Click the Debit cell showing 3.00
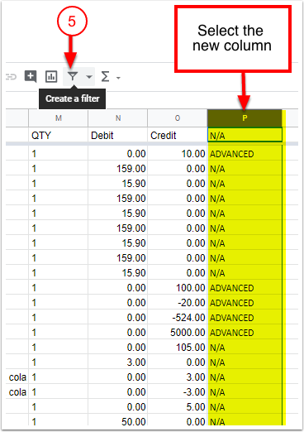Image resolution: width=304 pixels, height=432 pixels. (118, 362)
